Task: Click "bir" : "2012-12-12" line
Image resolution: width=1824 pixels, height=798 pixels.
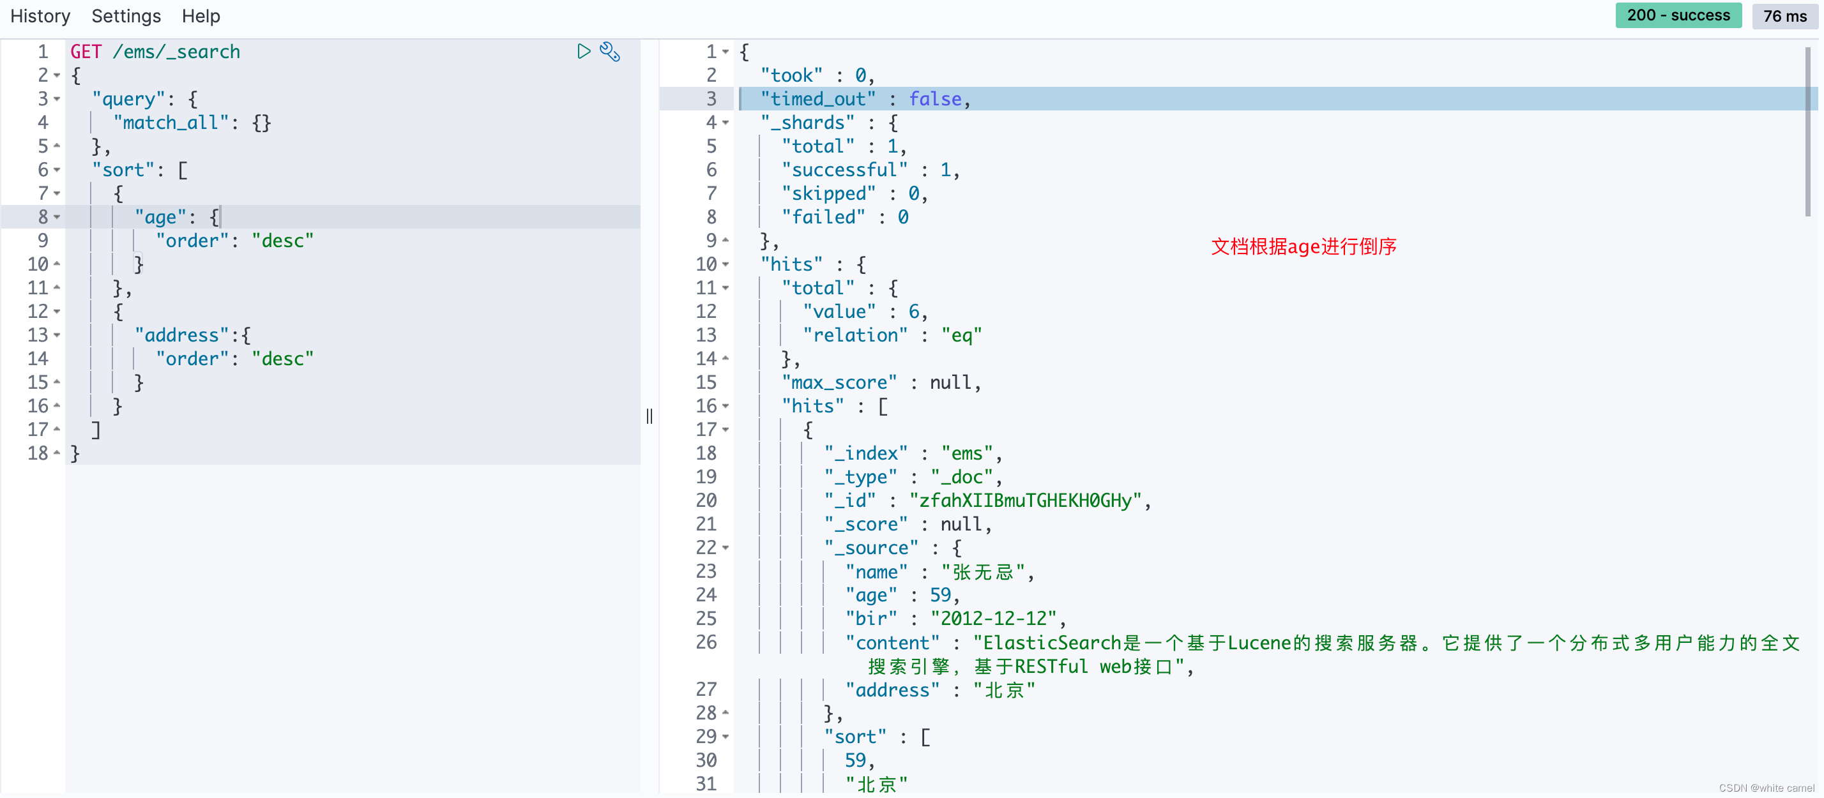Action: coord(956,619)
